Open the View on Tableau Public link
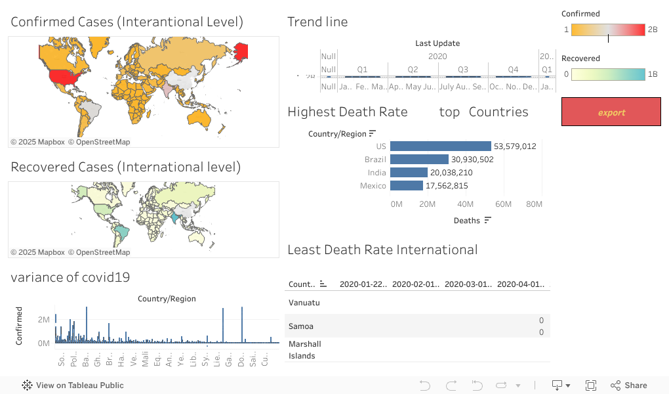The height and width of the screenshot is (394, 669). (79, 385)
